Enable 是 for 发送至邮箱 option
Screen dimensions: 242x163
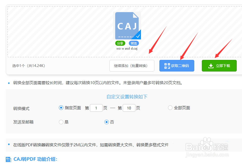(61, 122)
